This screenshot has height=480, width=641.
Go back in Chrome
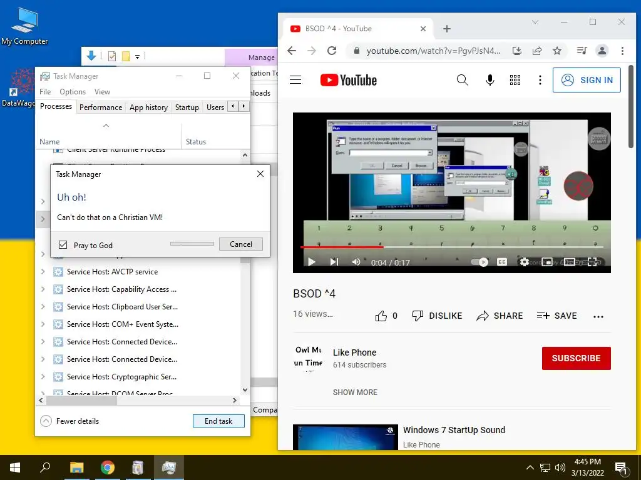point(292,51)
